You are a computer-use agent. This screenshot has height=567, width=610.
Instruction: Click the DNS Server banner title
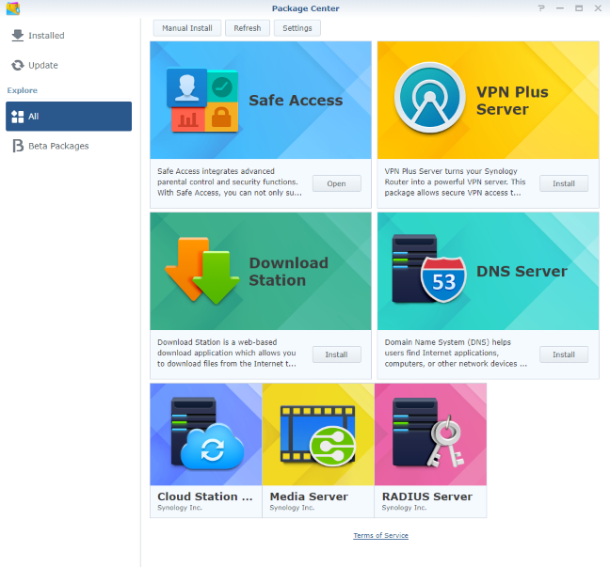click(522, 271)
